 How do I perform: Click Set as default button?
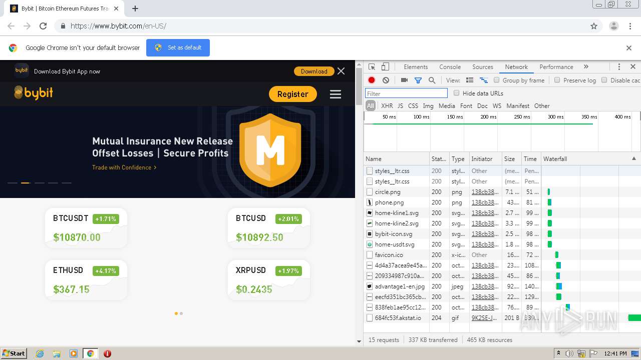(178, 47)
